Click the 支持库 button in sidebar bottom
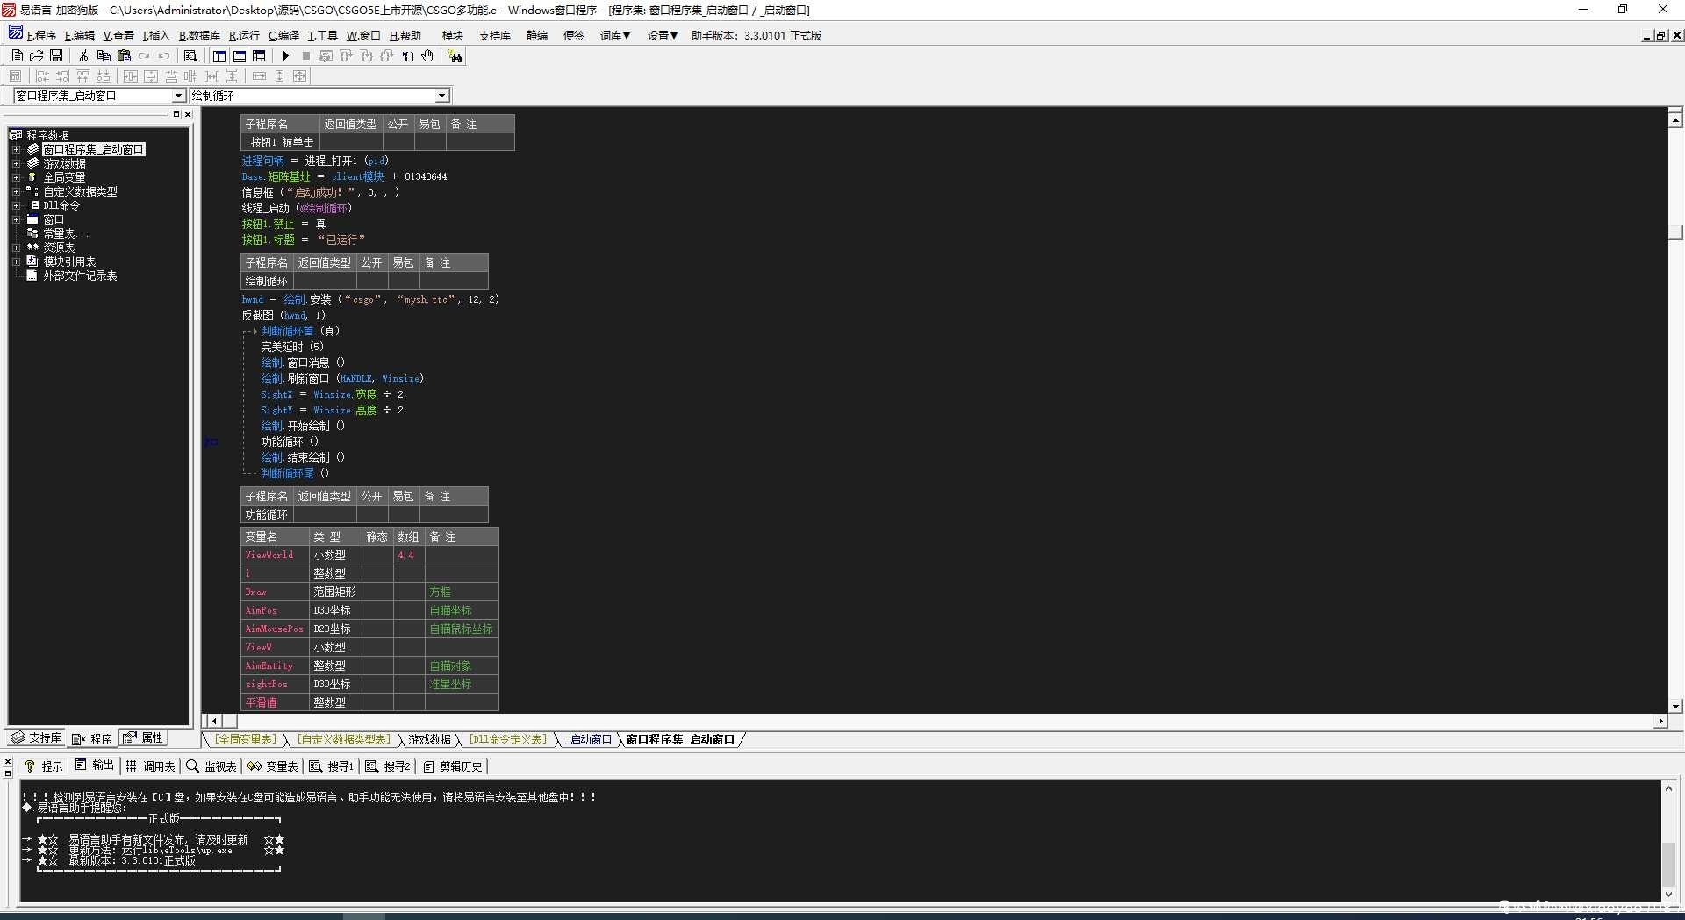Viewport: 1685px width, 920px height. point(37,738)
